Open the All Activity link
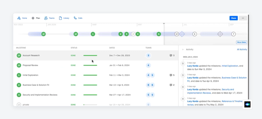Image resolution: width=262 pixels, height=119 pixels. click(242, 50)
